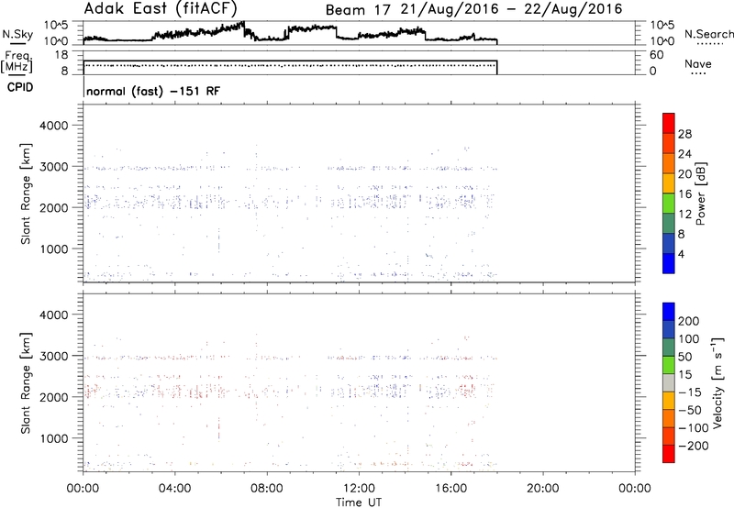Click the '12:00' time tick label
The width and height of the screenshot is (734, 508).
tap(359, 489)
